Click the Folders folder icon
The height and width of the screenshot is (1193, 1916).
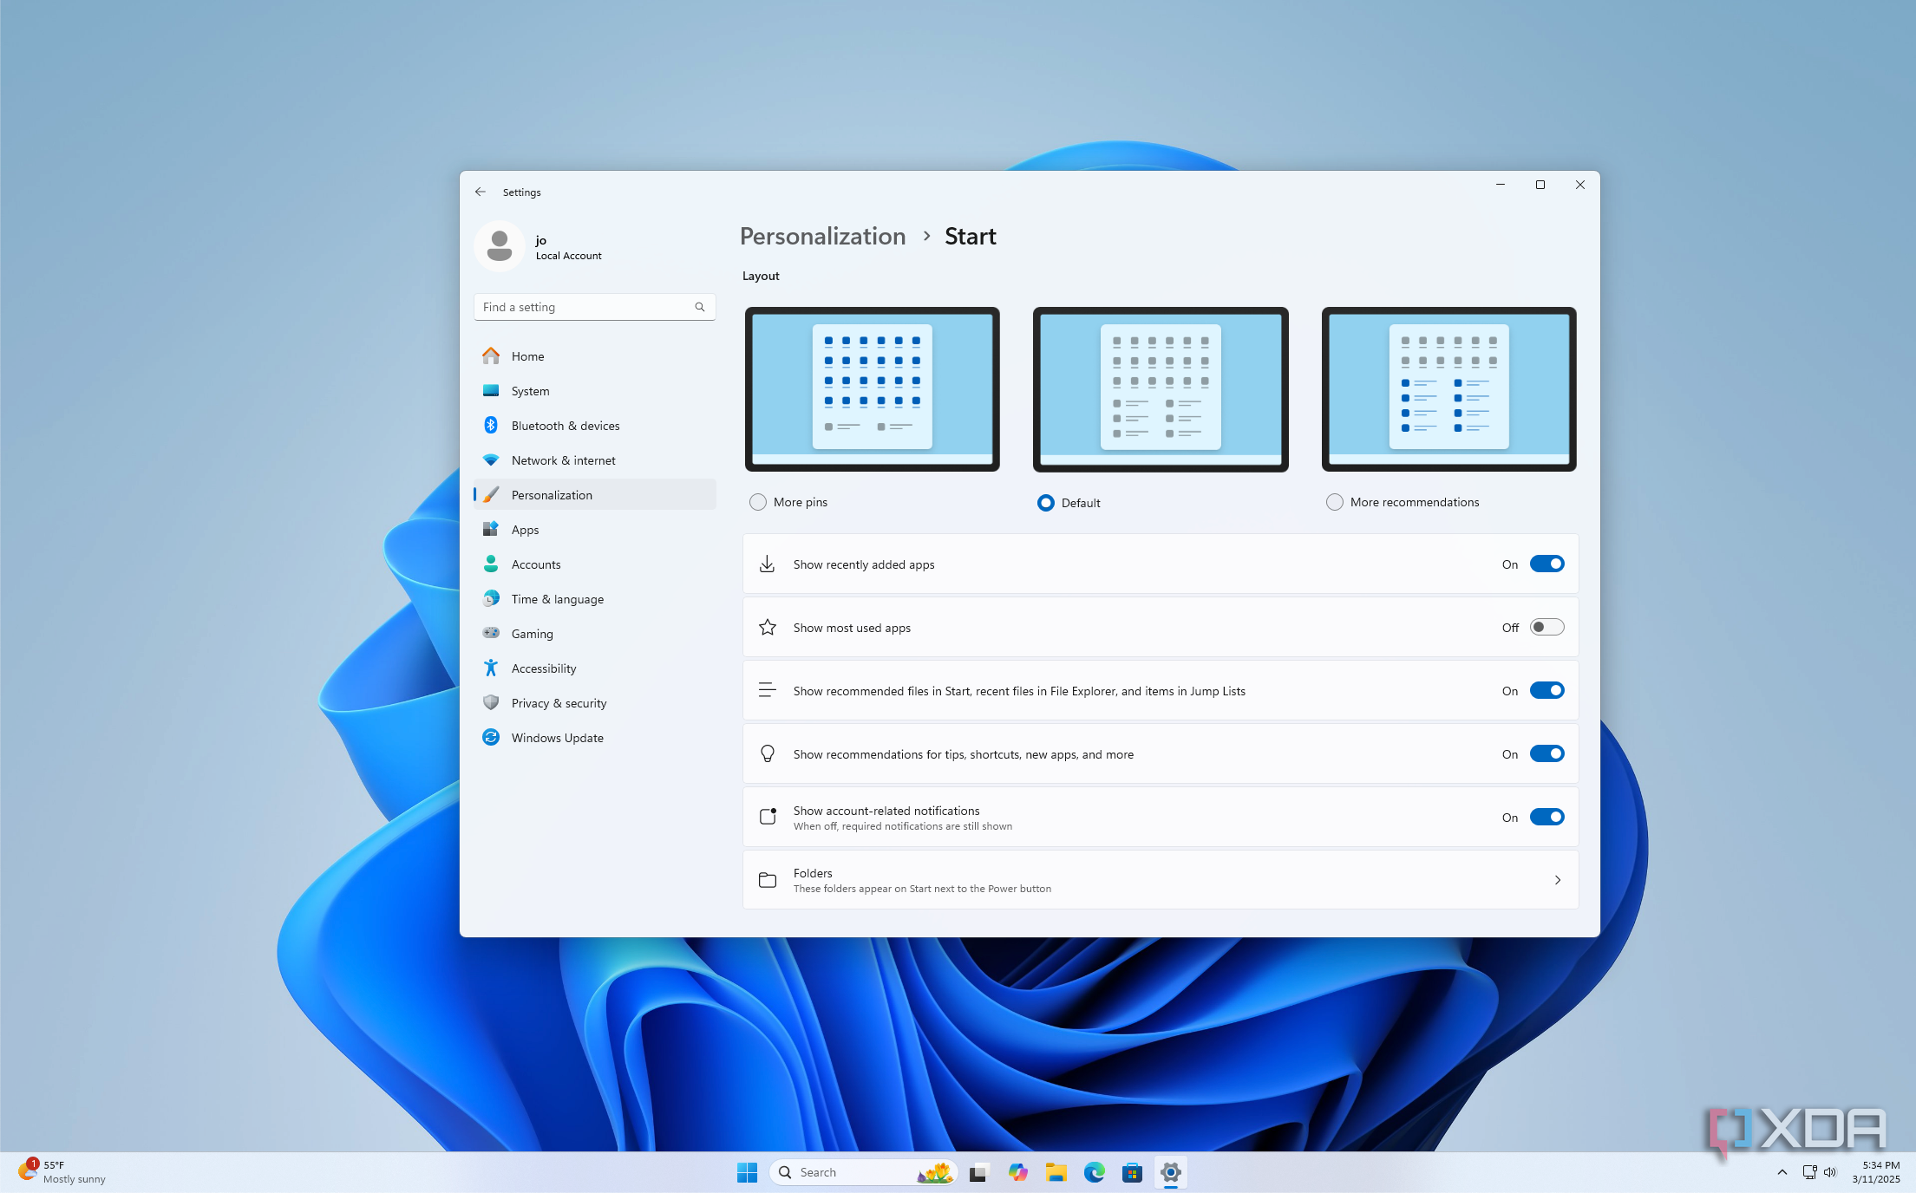(768, 880)
